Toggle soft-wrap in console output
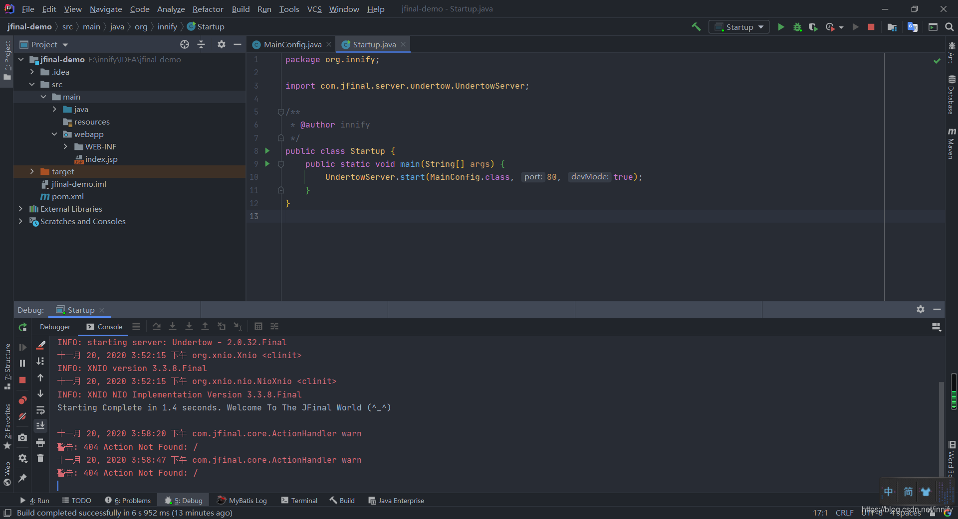Viewport: 958px width, 519px height. point(40,410)
